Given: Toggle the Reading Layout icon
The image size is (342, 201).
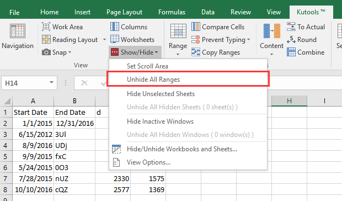Looking at the screenshot, I should click(46, 40).
